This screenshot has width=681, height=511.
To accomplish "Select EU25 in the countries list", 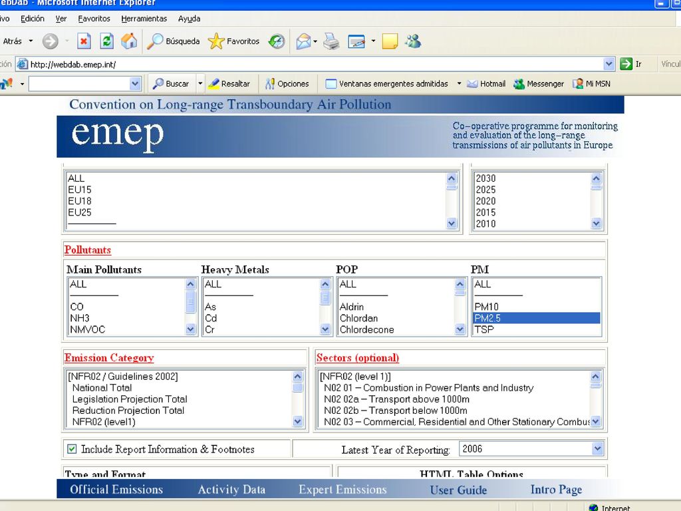I will point(80,212).
